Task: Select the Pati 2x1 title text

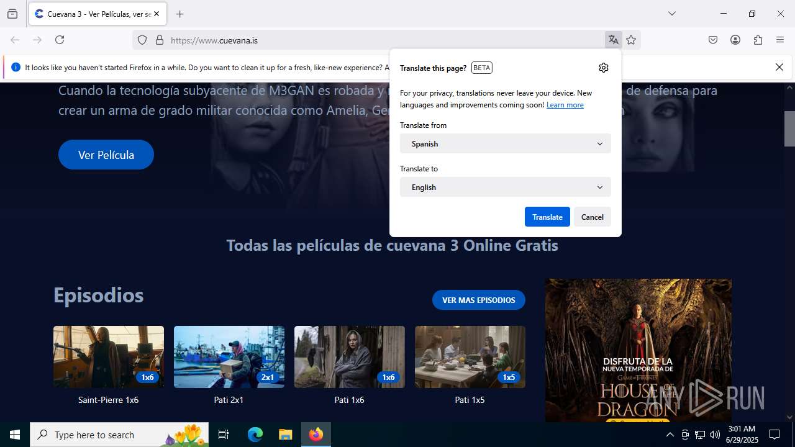Action: (x=229, y=400)
